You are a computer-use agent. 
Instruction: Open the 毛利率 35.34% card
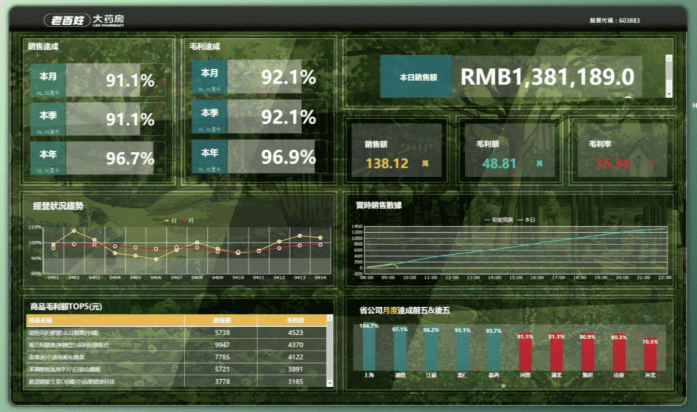click(622, 150)
